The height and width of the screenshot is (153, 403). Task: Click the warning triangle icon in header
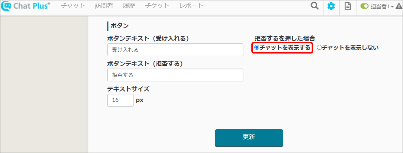coord(398,6)
